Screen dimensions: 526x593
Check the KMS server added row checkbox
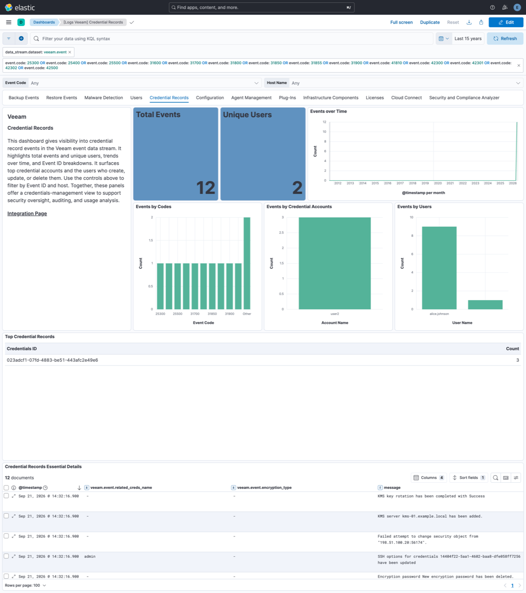(x=6, y=516)
